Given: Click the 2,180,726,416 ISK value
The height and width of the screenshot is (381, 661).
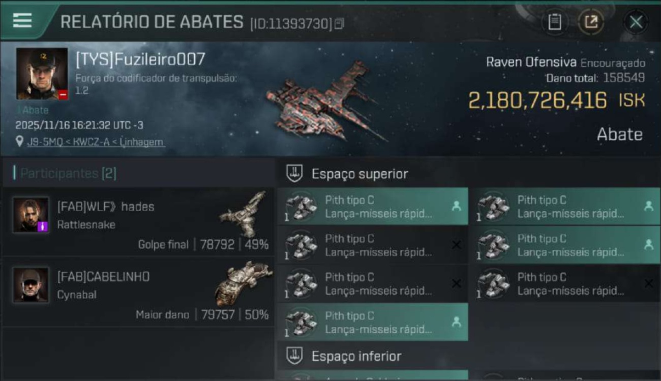Looking at the screenshot, I should (556, 101).
